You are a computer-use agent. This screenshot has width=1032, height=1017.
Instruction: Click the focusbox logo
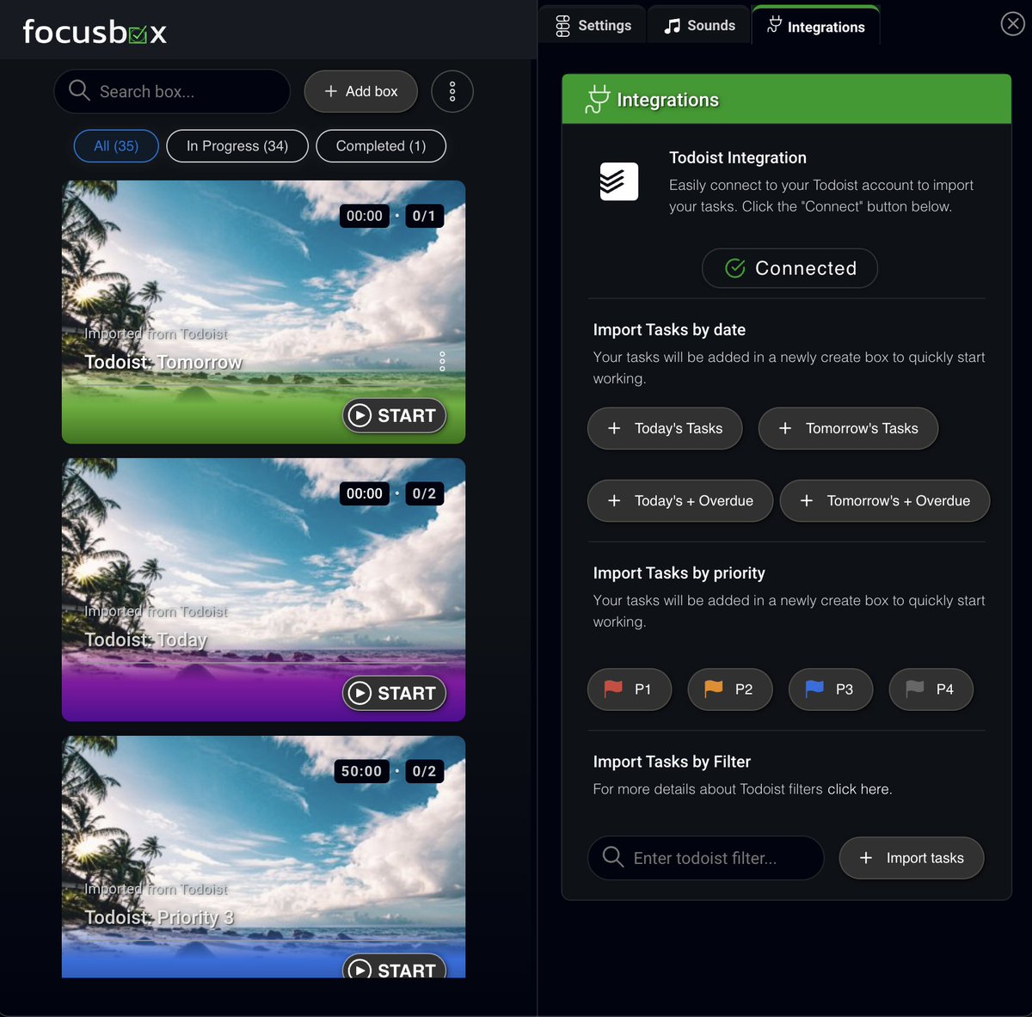[x=95, y=32]
